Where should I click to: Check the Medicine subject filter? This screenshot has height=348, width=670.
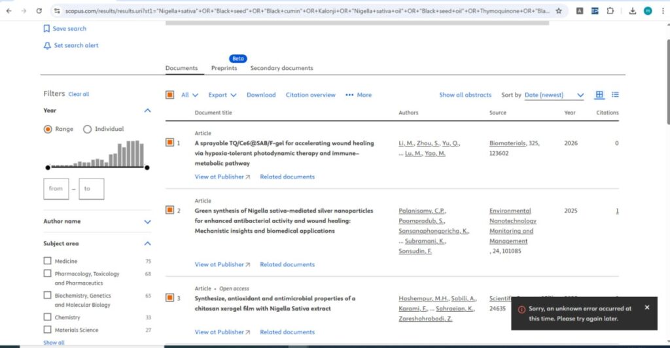(47, 260)
